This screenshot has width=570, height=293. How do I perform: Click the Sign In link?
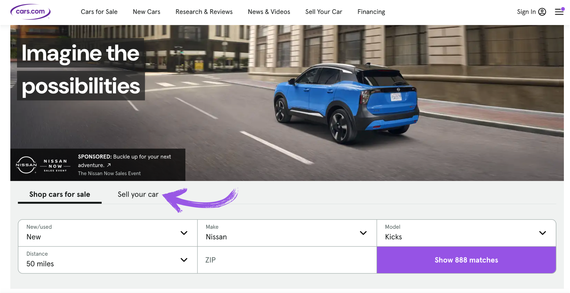click(x=526, y=12)
